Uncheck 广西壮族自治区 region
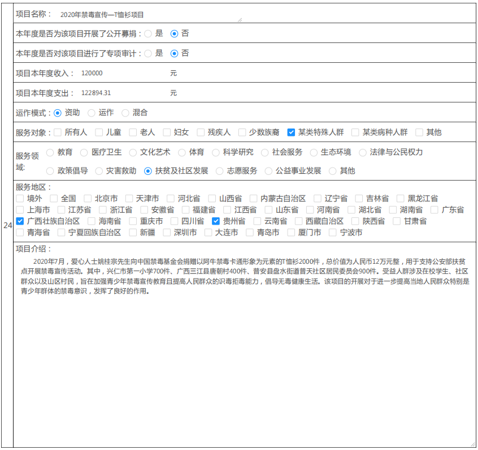This screenshot has height=450, width=478. tap(20, 221)
